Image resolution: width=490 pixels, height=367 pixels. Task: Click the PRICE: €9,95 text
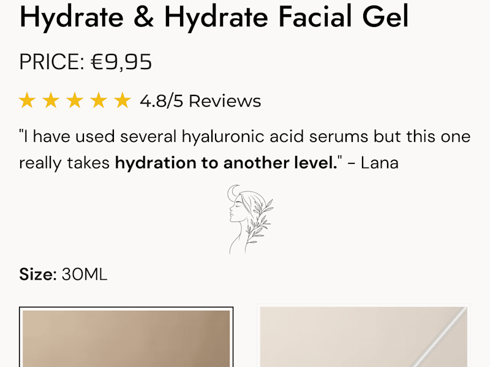(86, 62)
